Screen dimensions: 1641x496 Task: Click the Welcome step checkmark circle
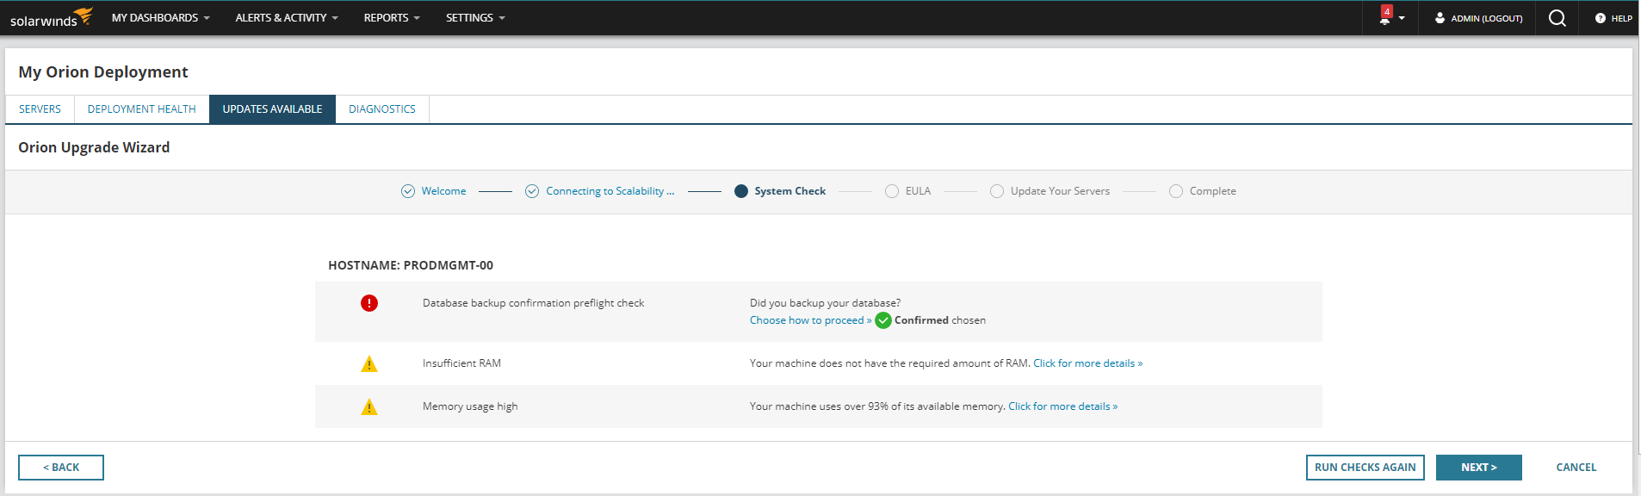coord(408,191)
